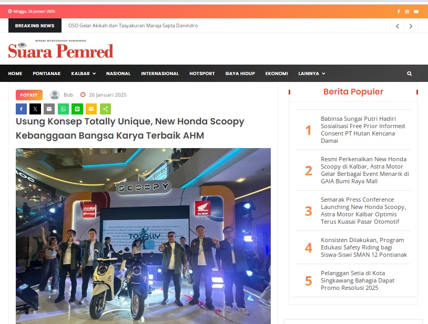
Task: Click the Suara Pemred logo
Action: [60, 49]
